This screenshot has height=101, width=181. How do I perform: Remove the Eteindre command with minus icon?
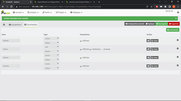(178, 66)
